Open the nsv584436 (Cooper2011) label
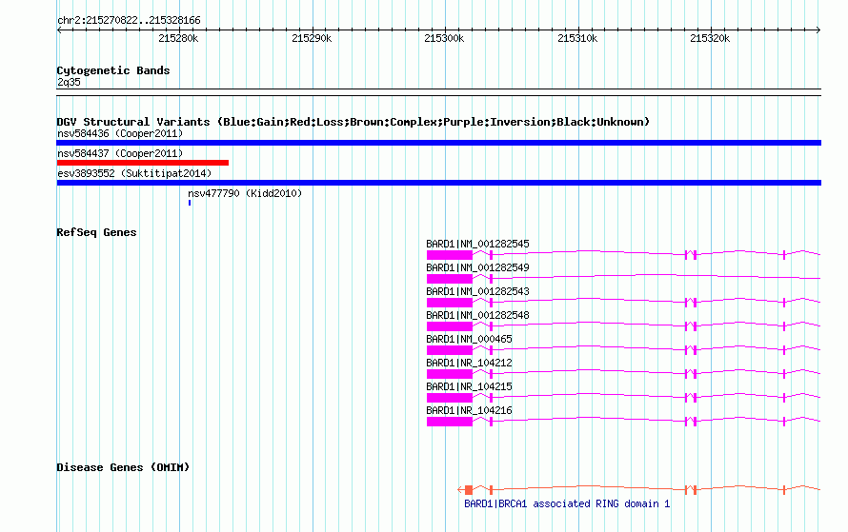 click(120, 133)
